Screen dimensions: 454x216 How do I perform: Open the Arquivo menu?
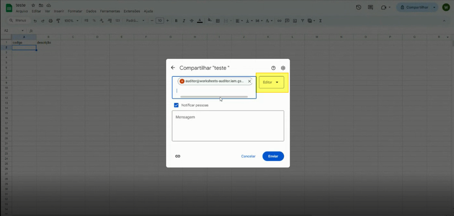click(22, 11)
